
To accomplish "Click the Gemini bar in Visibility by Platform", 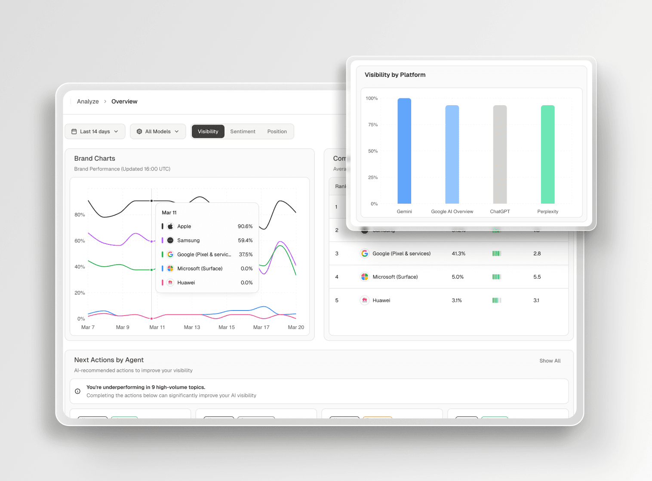I will [x=404, y=151].
